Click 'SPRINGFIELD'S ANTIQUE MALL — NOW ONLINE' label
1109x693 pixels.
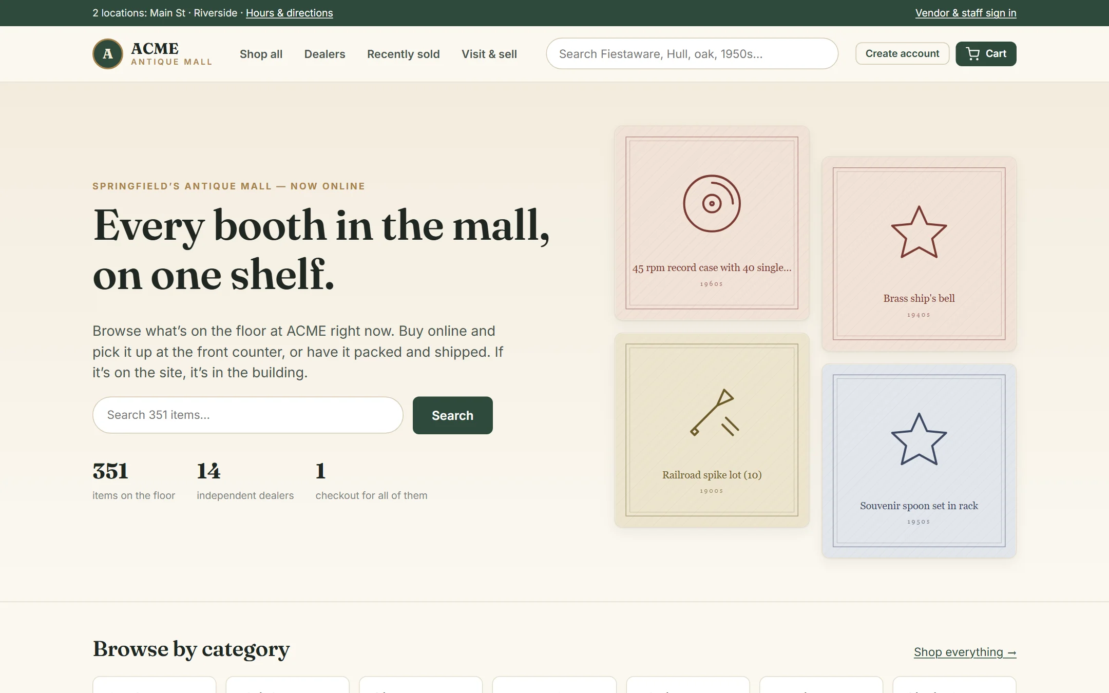click(228, 186)
